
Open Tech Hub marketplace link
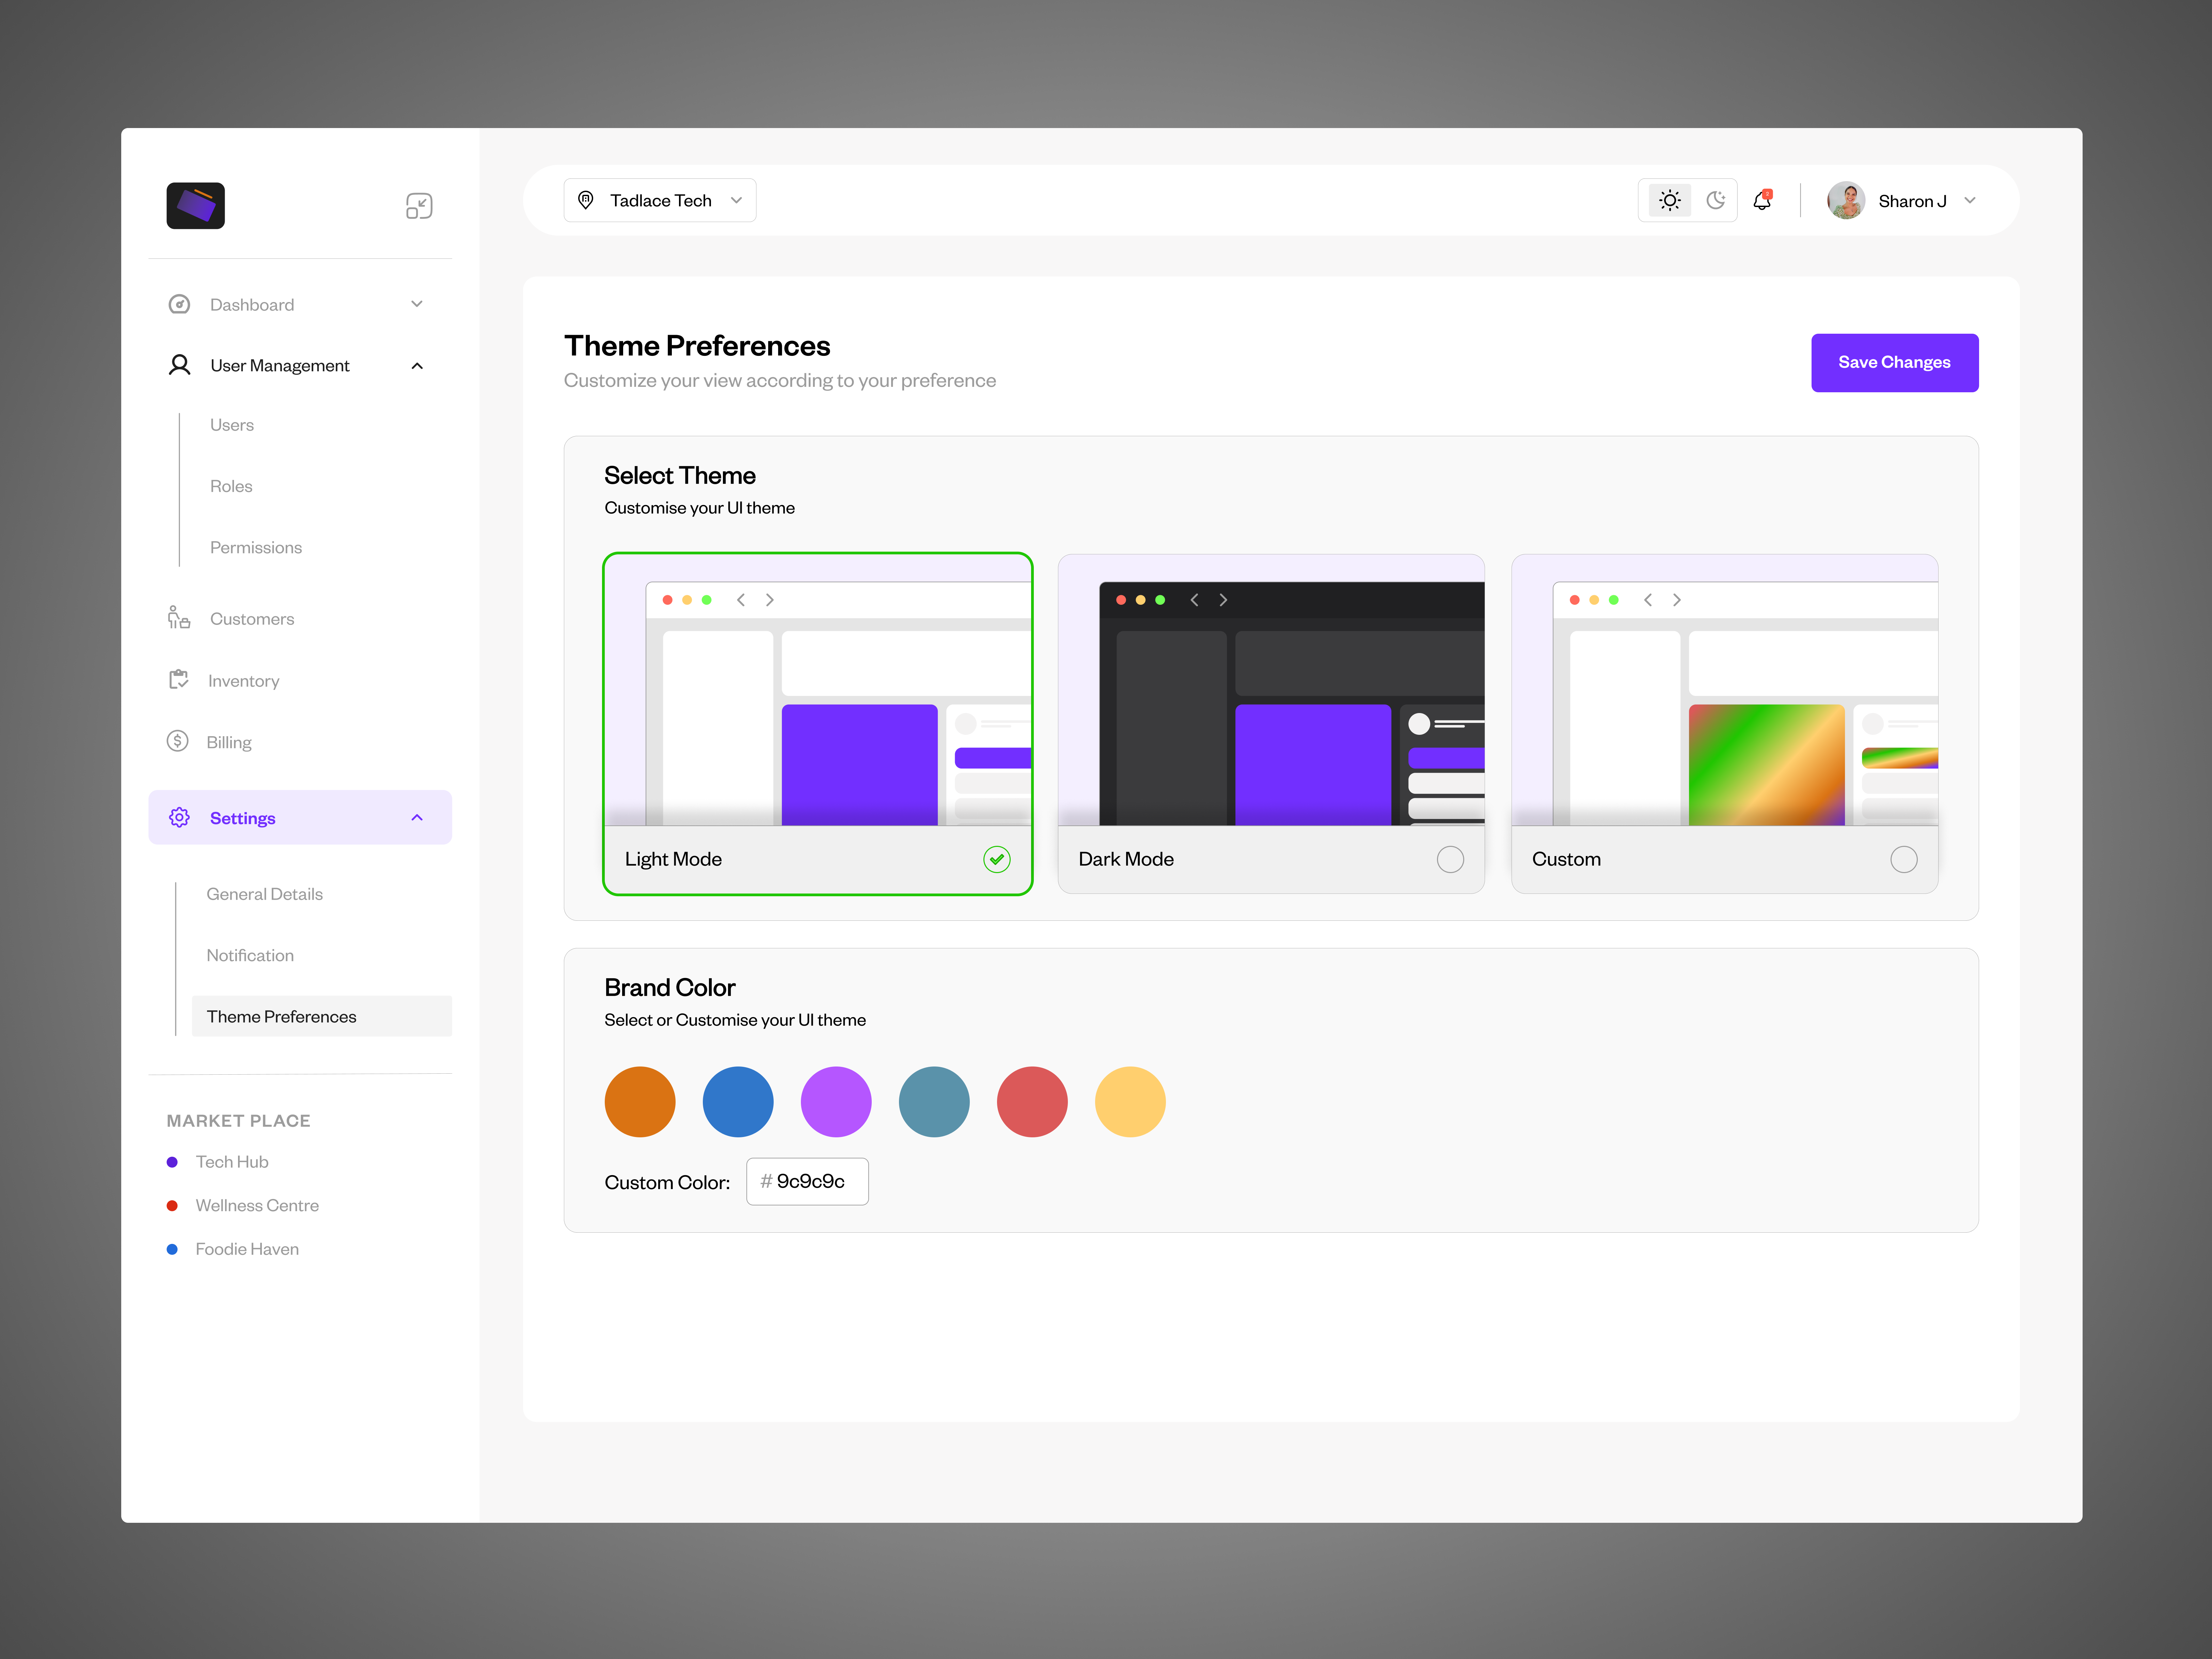pos(232,1162)
